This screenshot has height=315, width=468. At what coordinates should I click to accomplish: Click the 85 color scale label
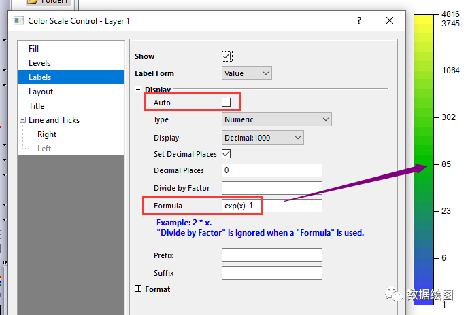tap(446, 164)
